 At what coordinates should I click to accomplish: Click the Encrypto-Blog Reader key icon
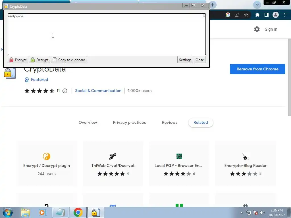245,156
